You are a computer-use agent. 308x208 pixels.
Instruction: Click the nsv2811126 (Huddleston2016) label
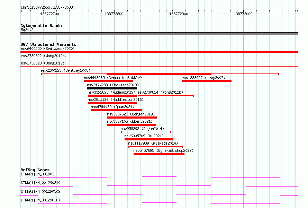click(116, 99)
